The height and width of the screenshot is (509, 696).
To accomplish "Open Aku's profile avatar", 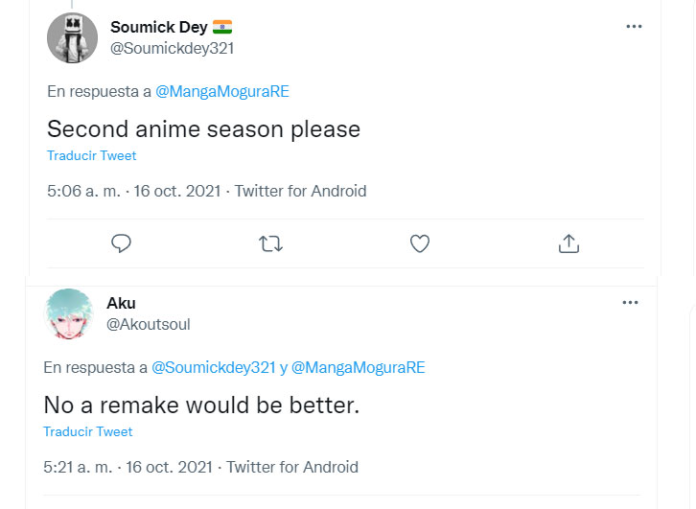I will [69, 313].
